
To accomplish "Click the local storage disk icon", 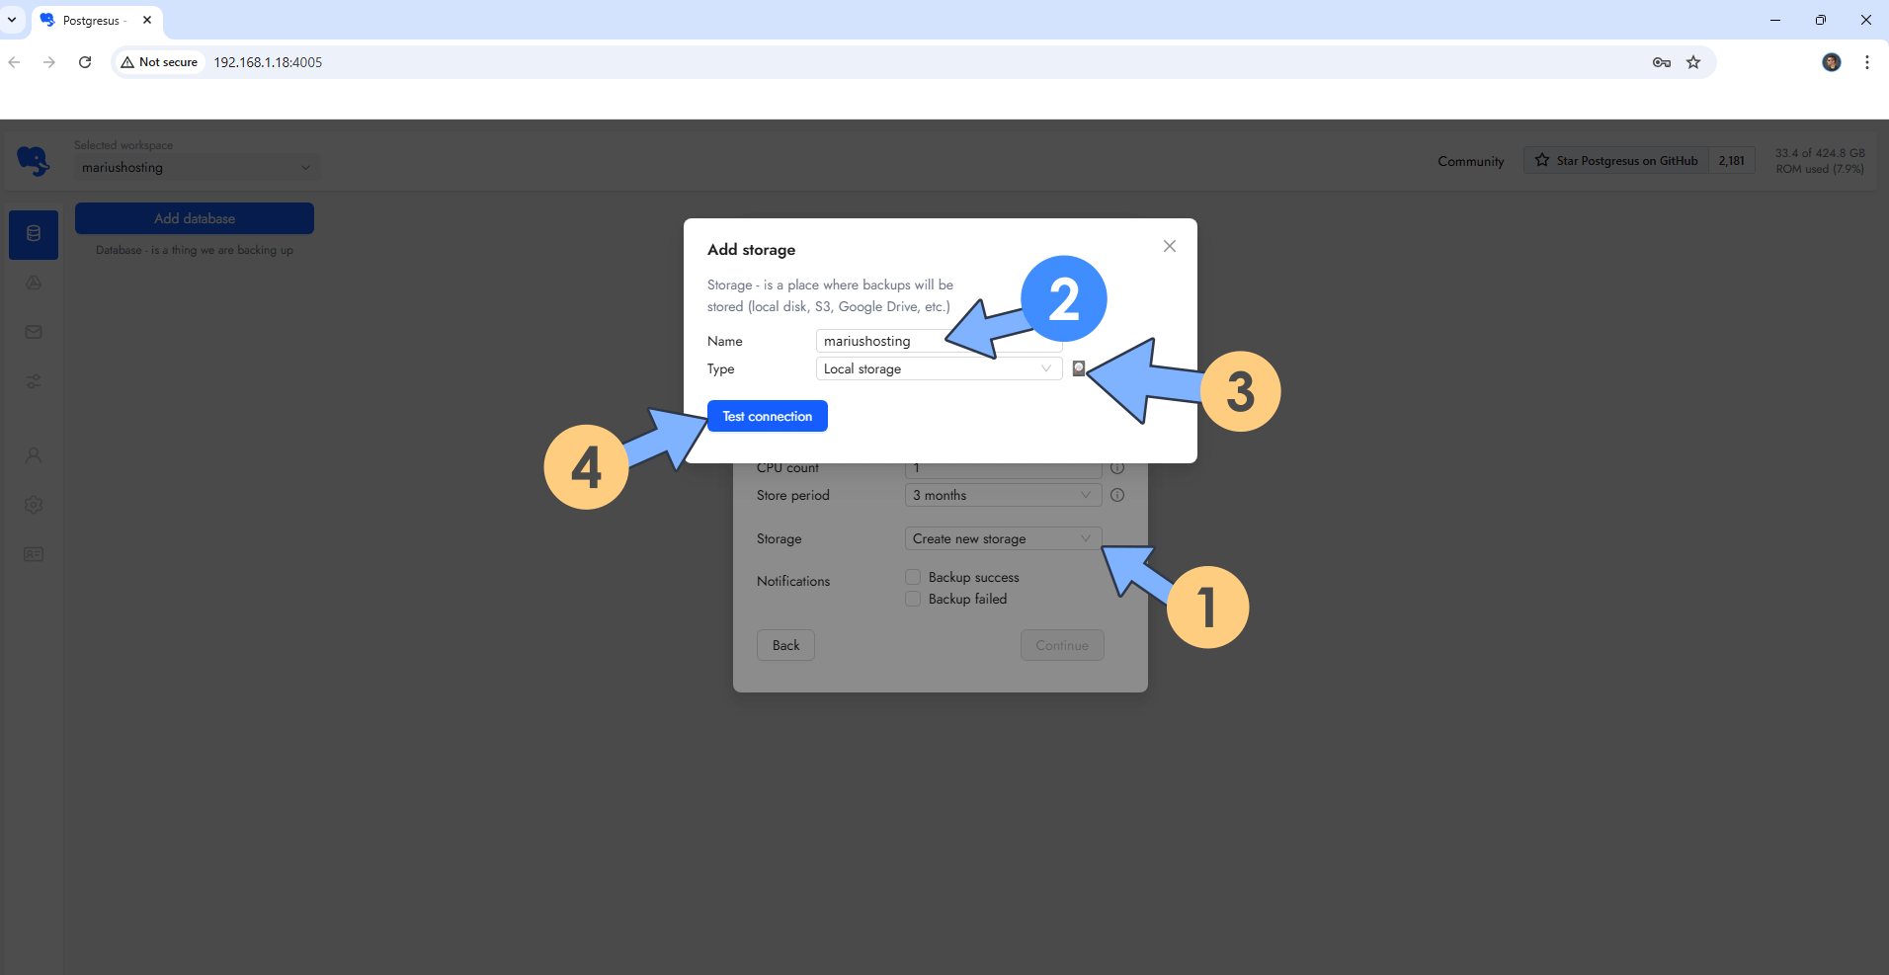I will click(1079, 368).
